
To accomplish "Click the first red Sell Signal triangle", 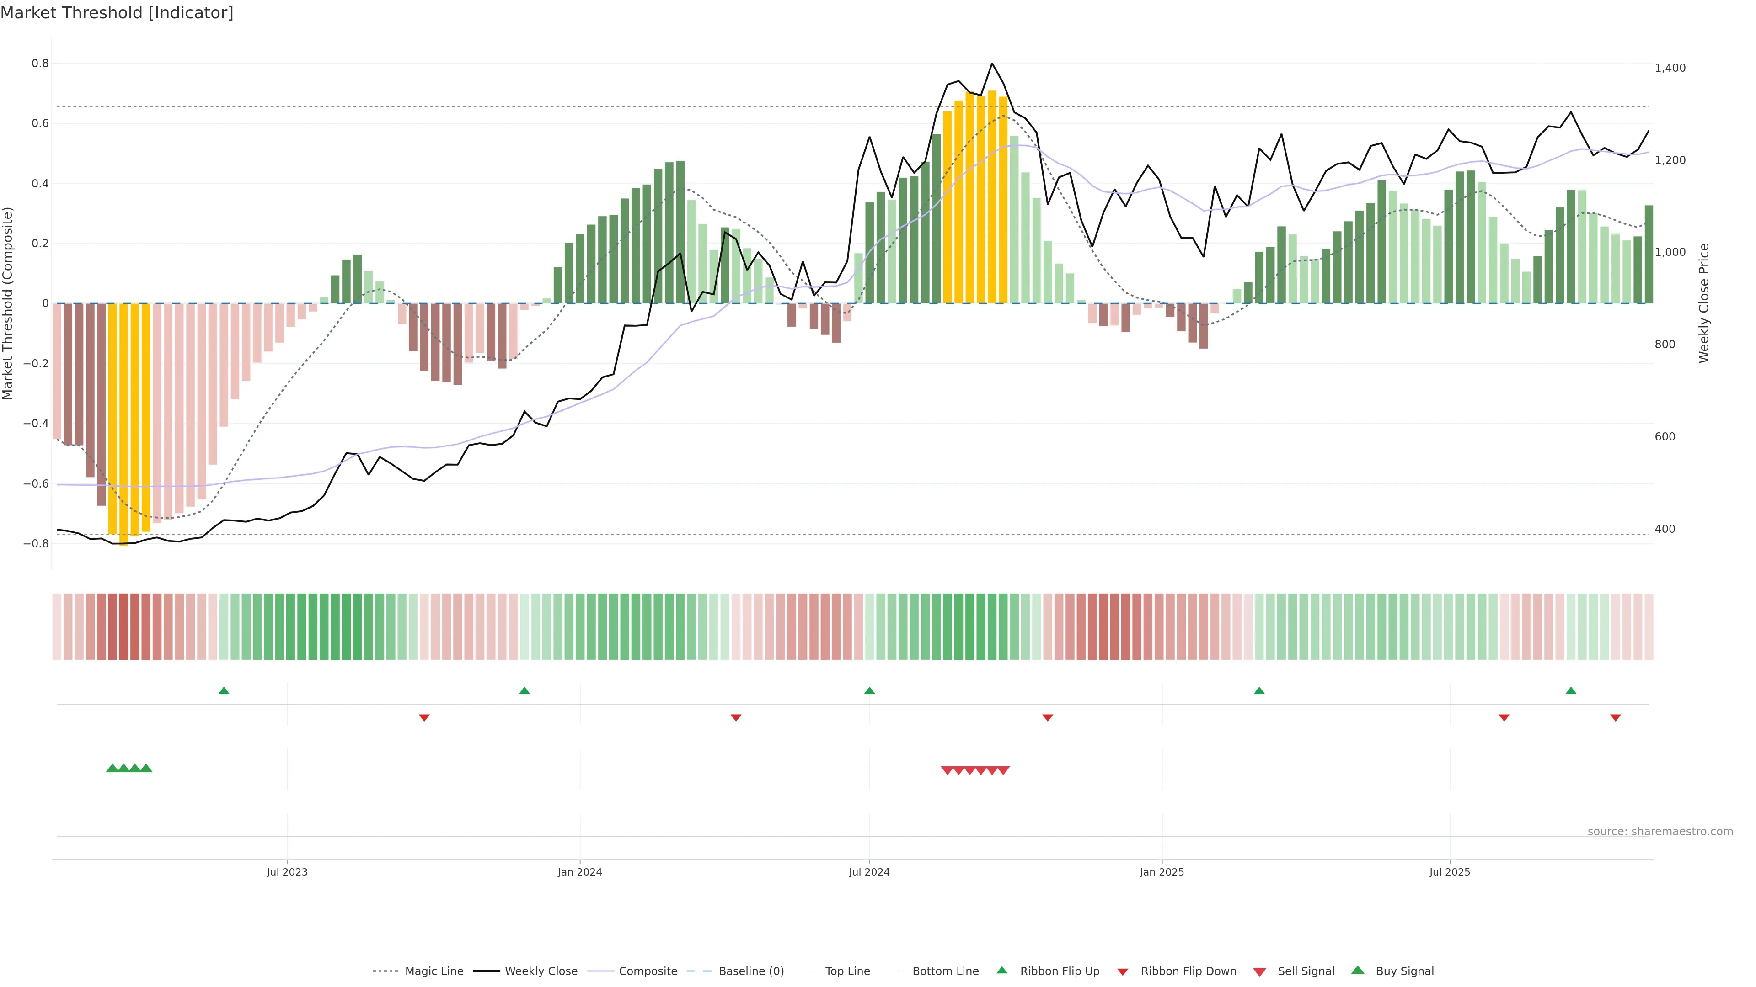I will pos(947,770).
